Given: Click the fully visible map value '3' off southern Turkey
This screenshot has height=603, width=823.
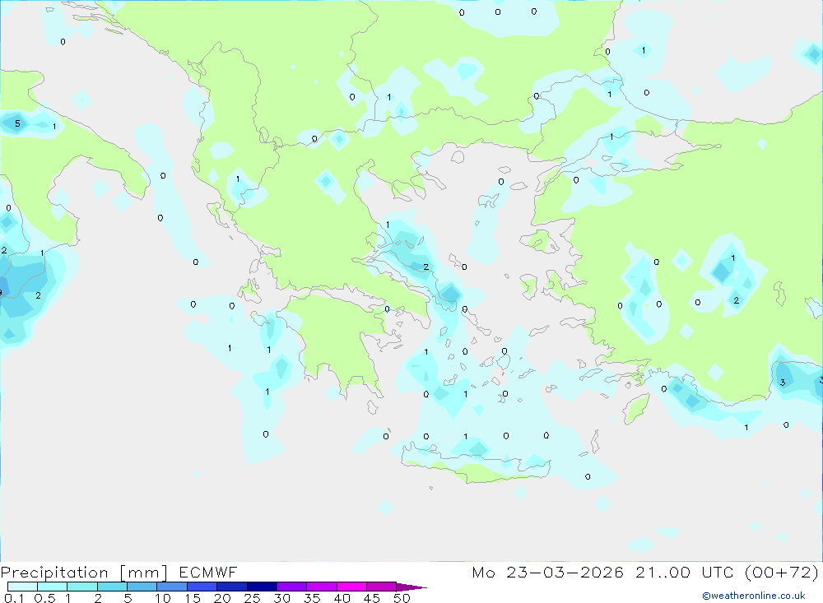Looking at the screenshot, I should point(783,382).
